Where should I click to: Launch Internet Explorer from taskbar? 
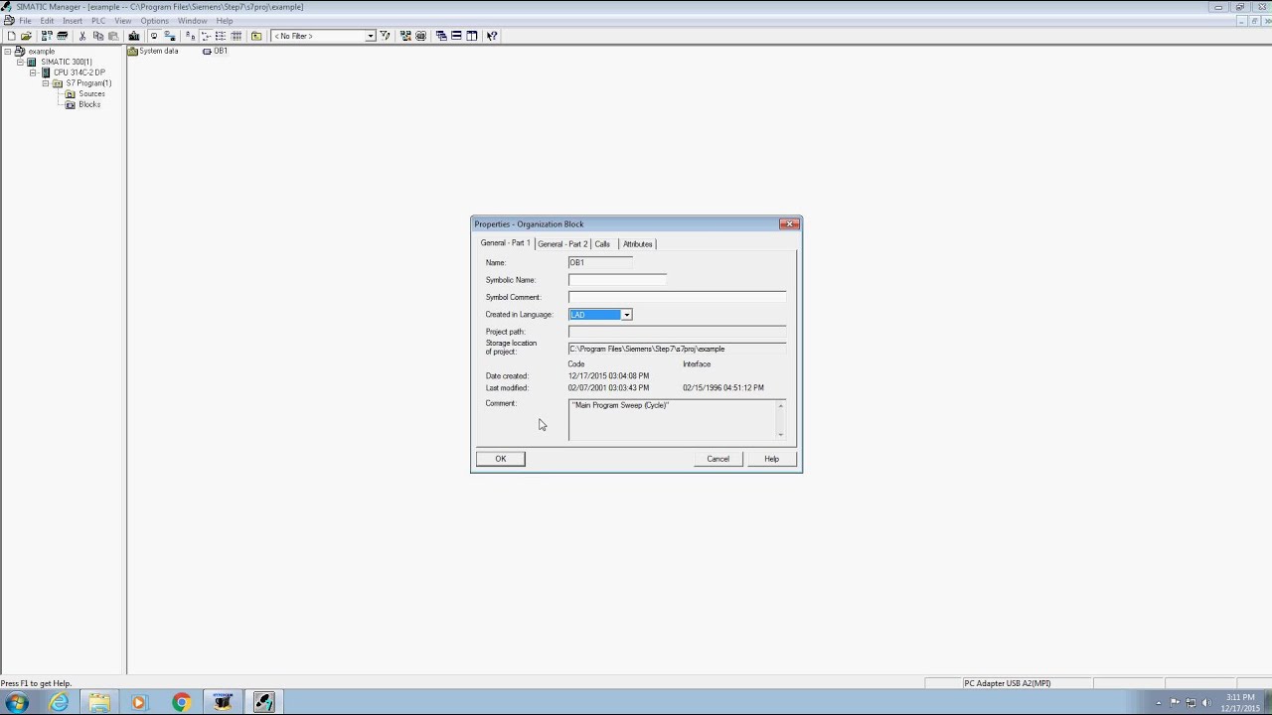[x=60, y=703]
